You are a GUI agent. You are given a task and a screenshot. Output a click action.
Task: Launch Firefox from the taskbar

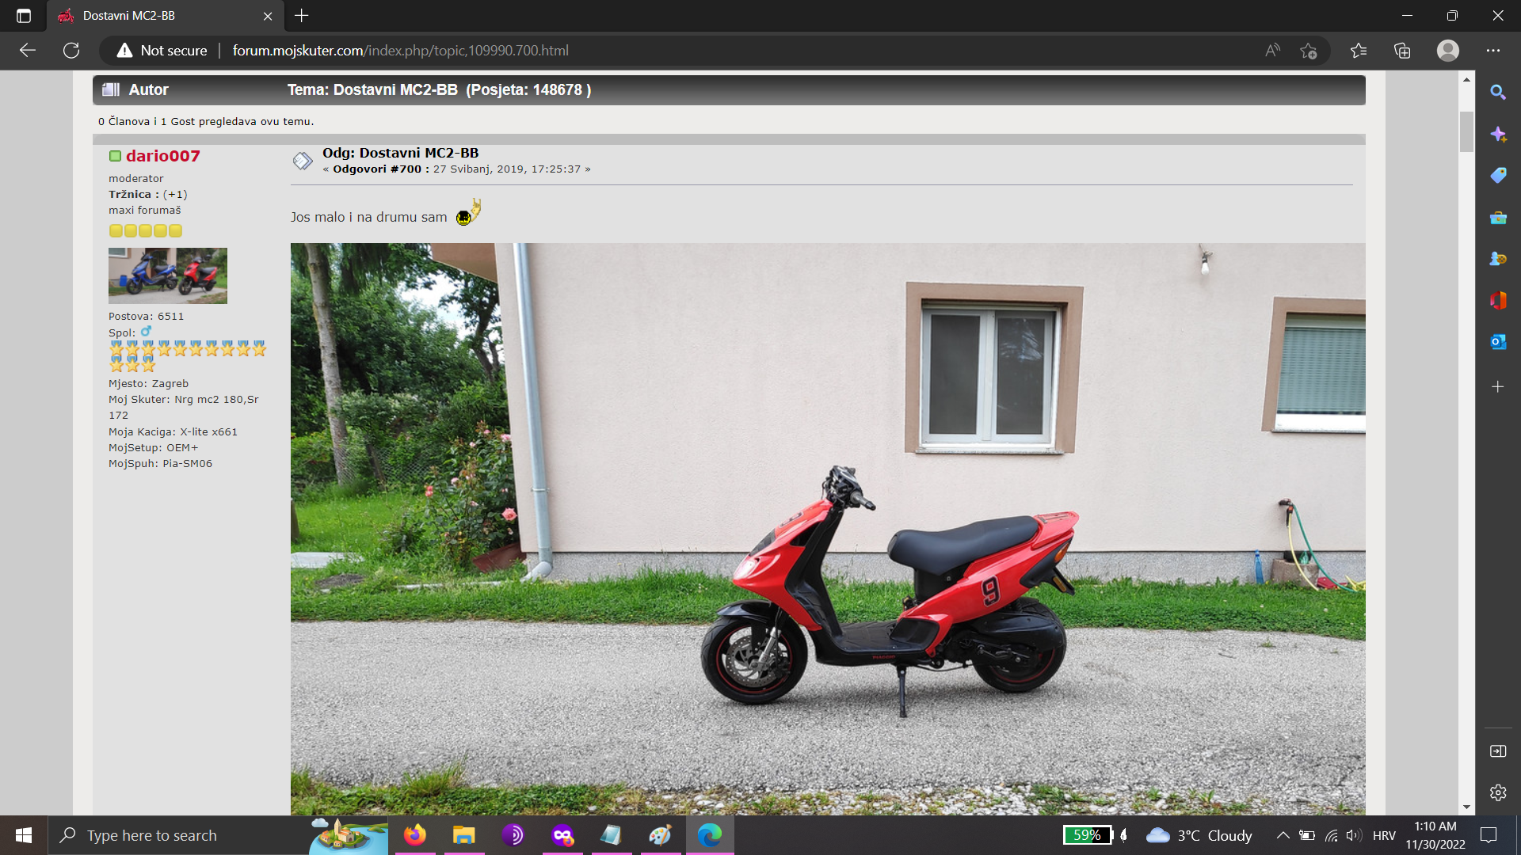point(414,835)
